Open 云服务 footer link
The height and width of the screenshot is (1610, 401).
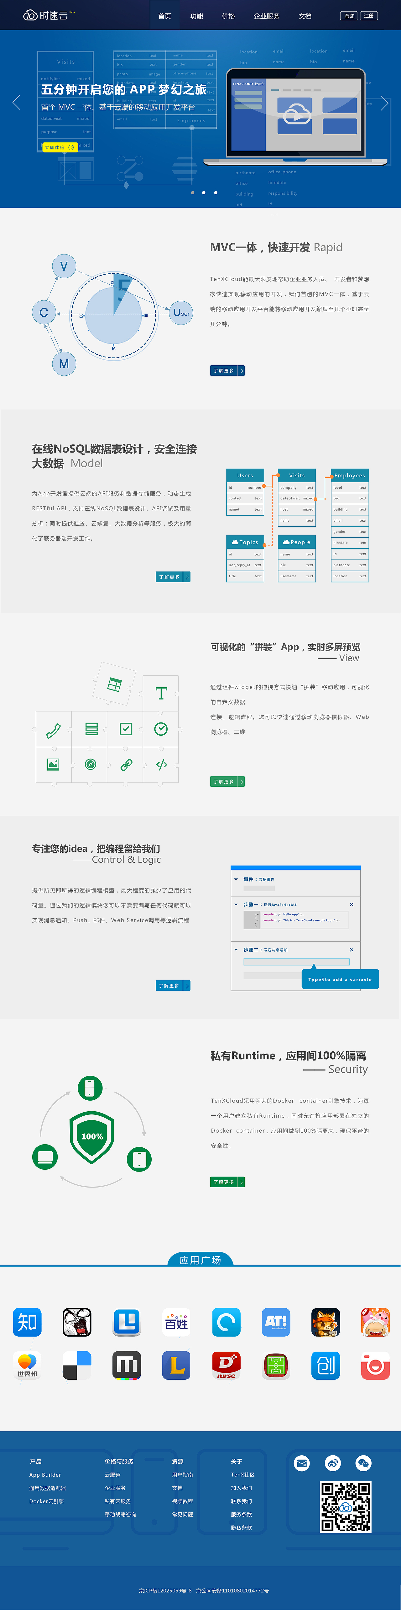pos(112,1474)
